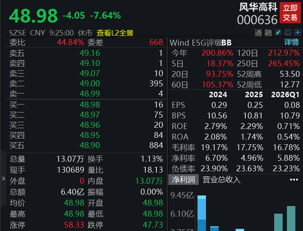Click the 卖一 price 48.99
Image resolution: width=303 pixels, height=231 pixels.
pyautogui.click(x=90, y=93)
